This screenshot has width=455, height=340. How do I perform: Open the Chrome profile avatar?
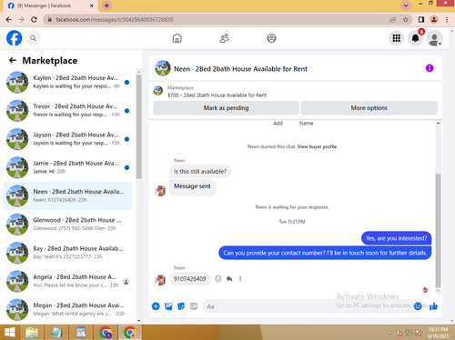[x=434, y=20]
